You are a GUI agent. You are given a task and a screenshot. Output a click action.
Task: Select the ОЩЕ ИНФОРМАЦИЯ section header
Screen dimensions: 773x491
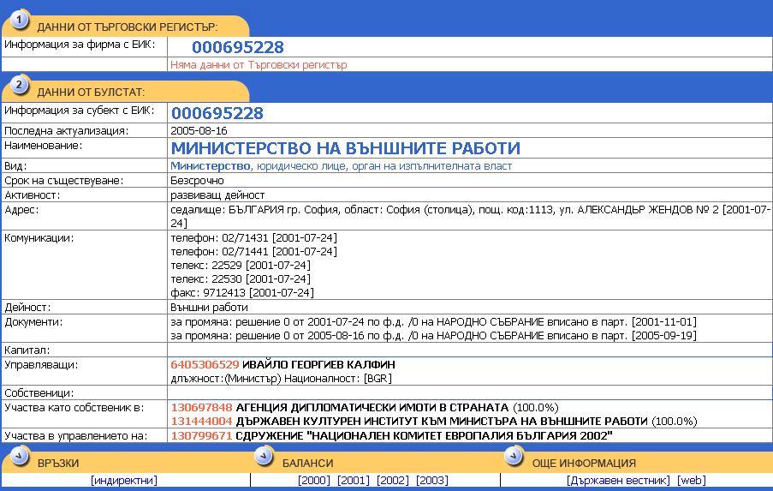584,464
